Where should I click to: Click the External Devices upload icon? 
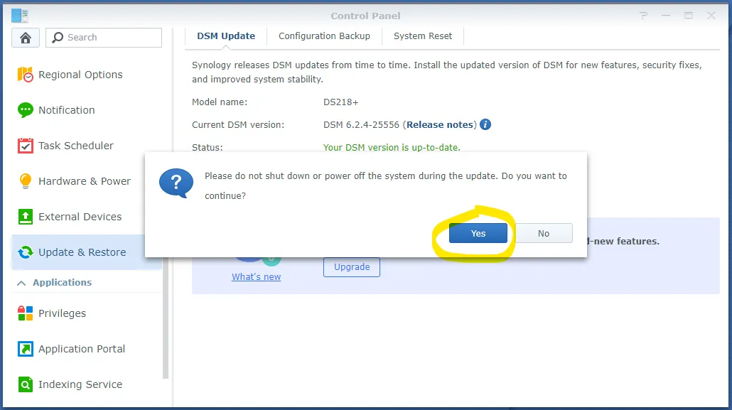[25, 217]
